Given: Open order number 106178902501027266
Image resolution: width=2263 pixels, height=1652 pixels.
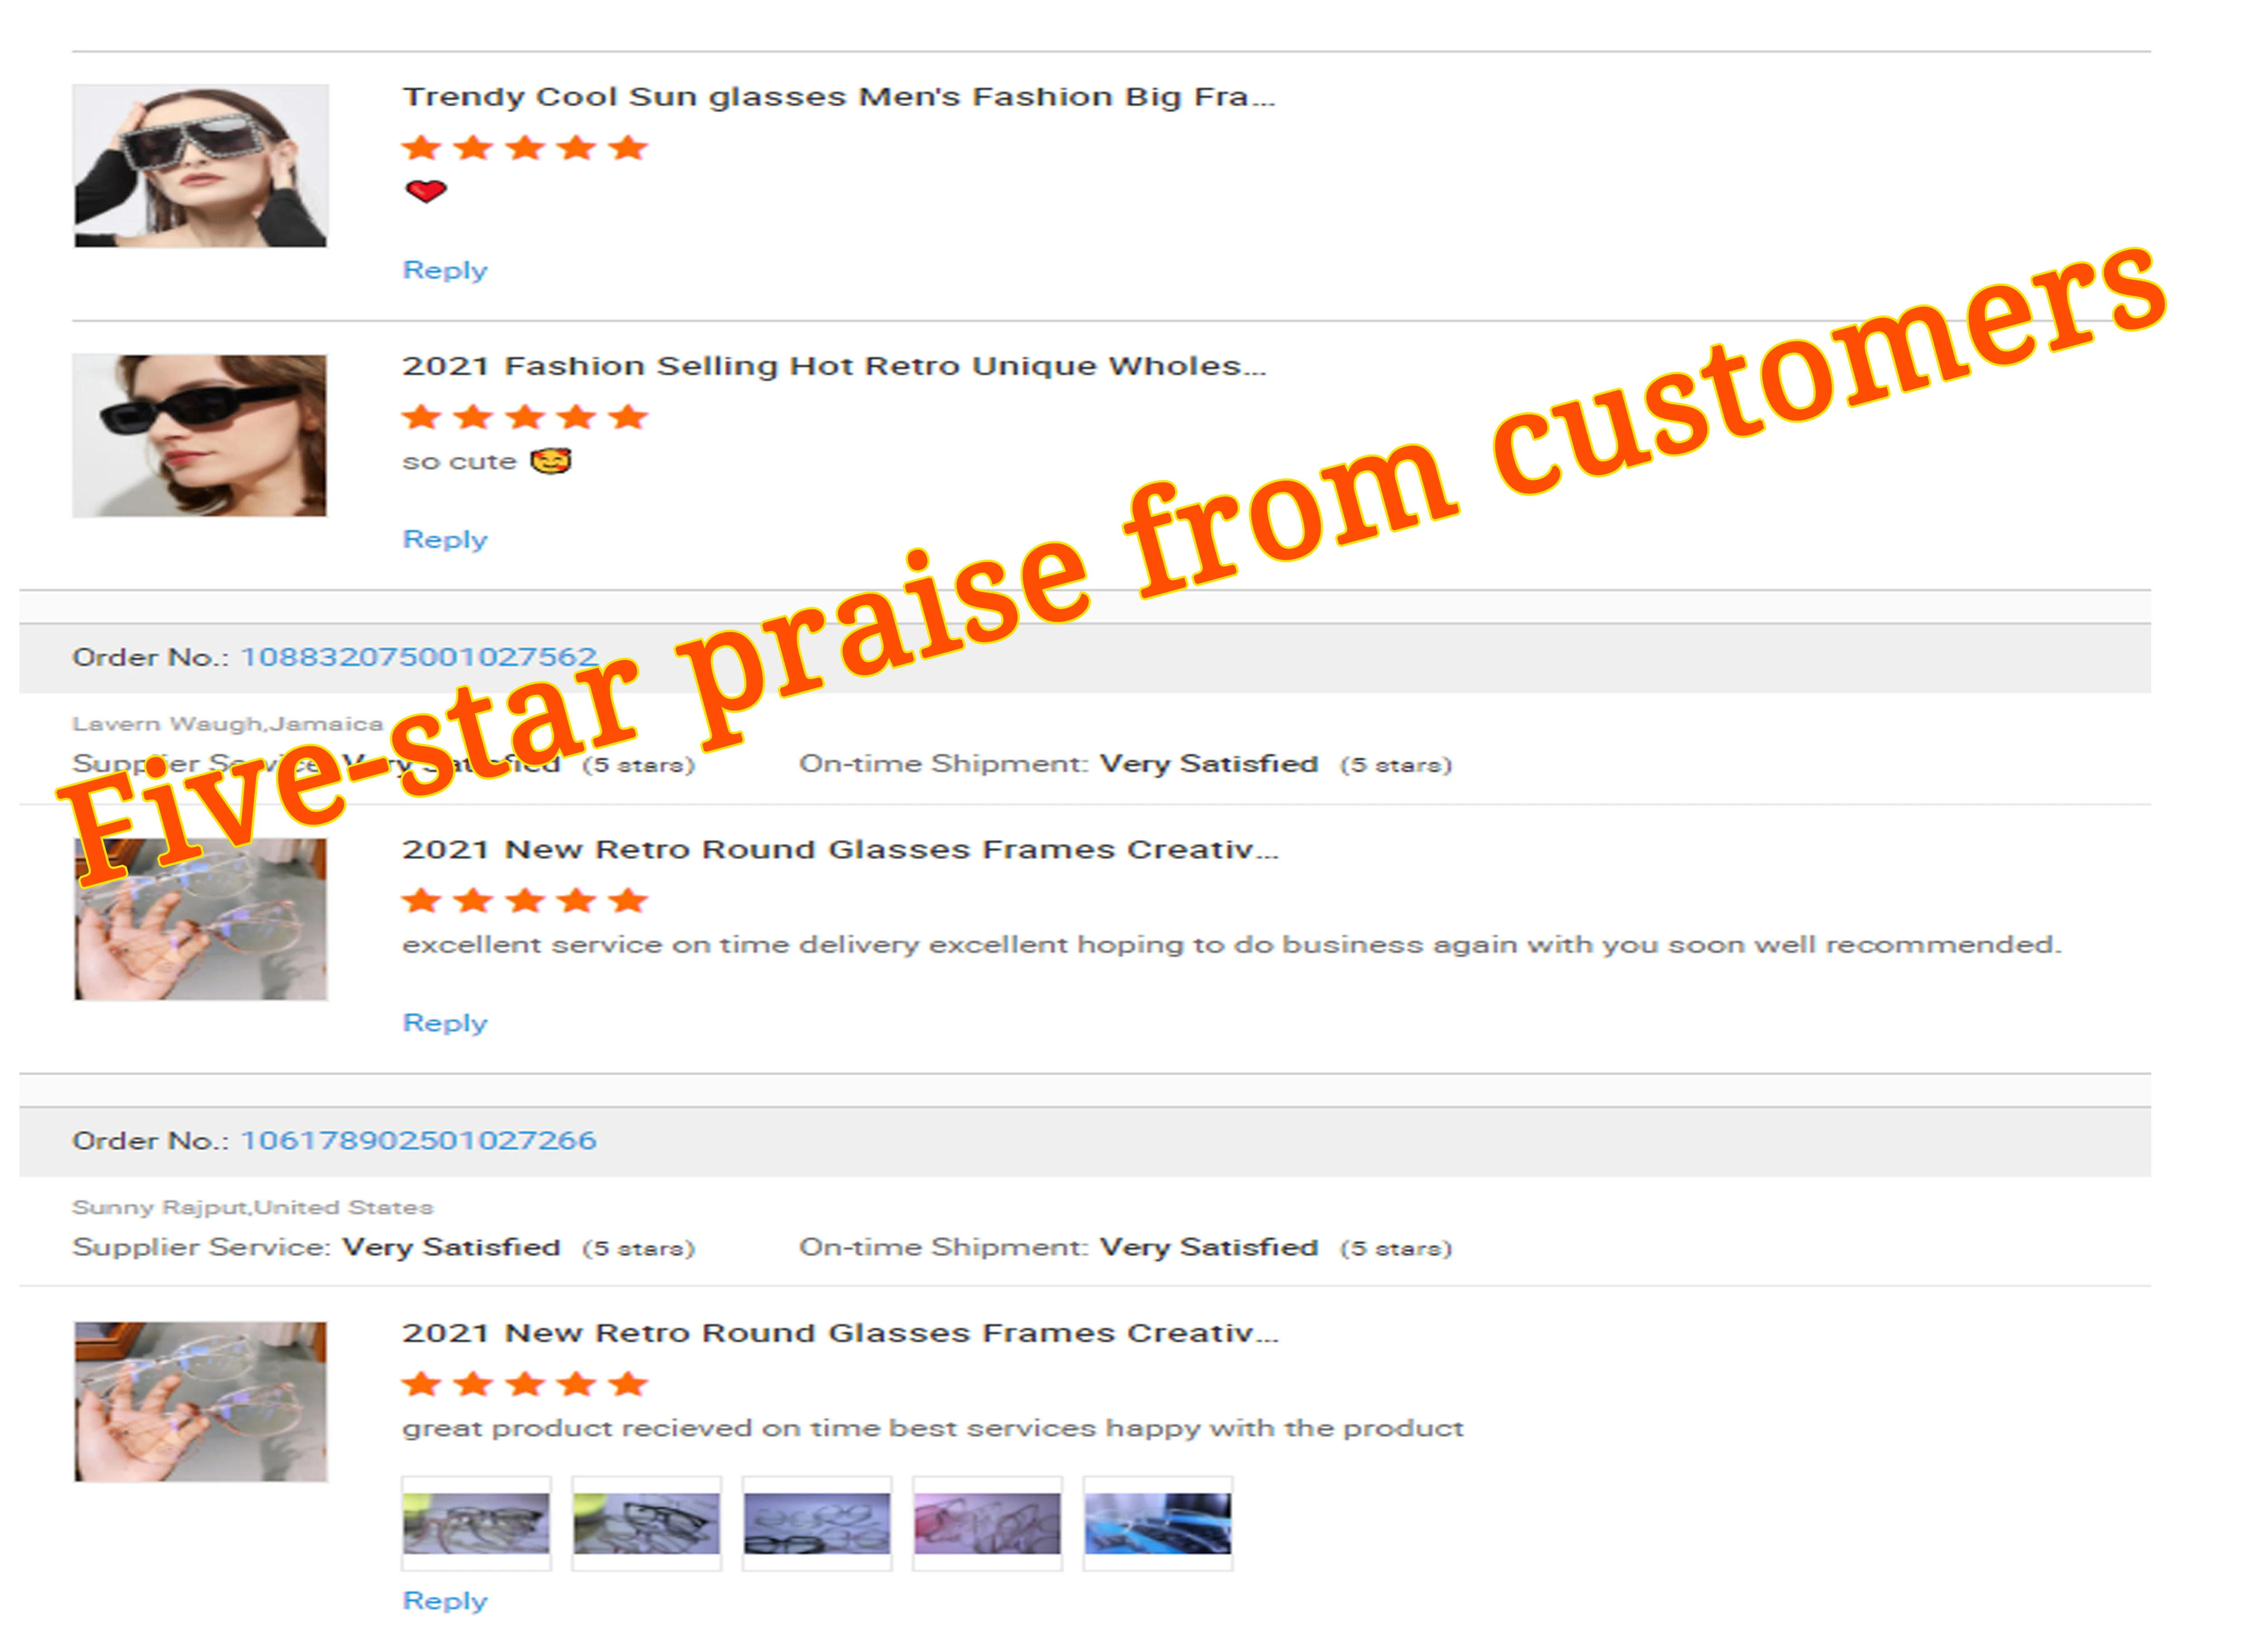Looking at the screenshot, I should tap(419, 1141).
